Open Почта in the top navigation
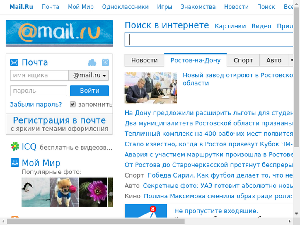Image resolution: width=300 pixels, height=225 pixels. point(50,7)
